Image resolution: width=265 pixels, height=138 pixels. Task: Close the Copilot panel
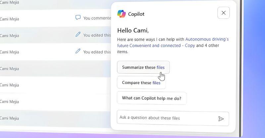pyautogui.click(x=224, y=13)
